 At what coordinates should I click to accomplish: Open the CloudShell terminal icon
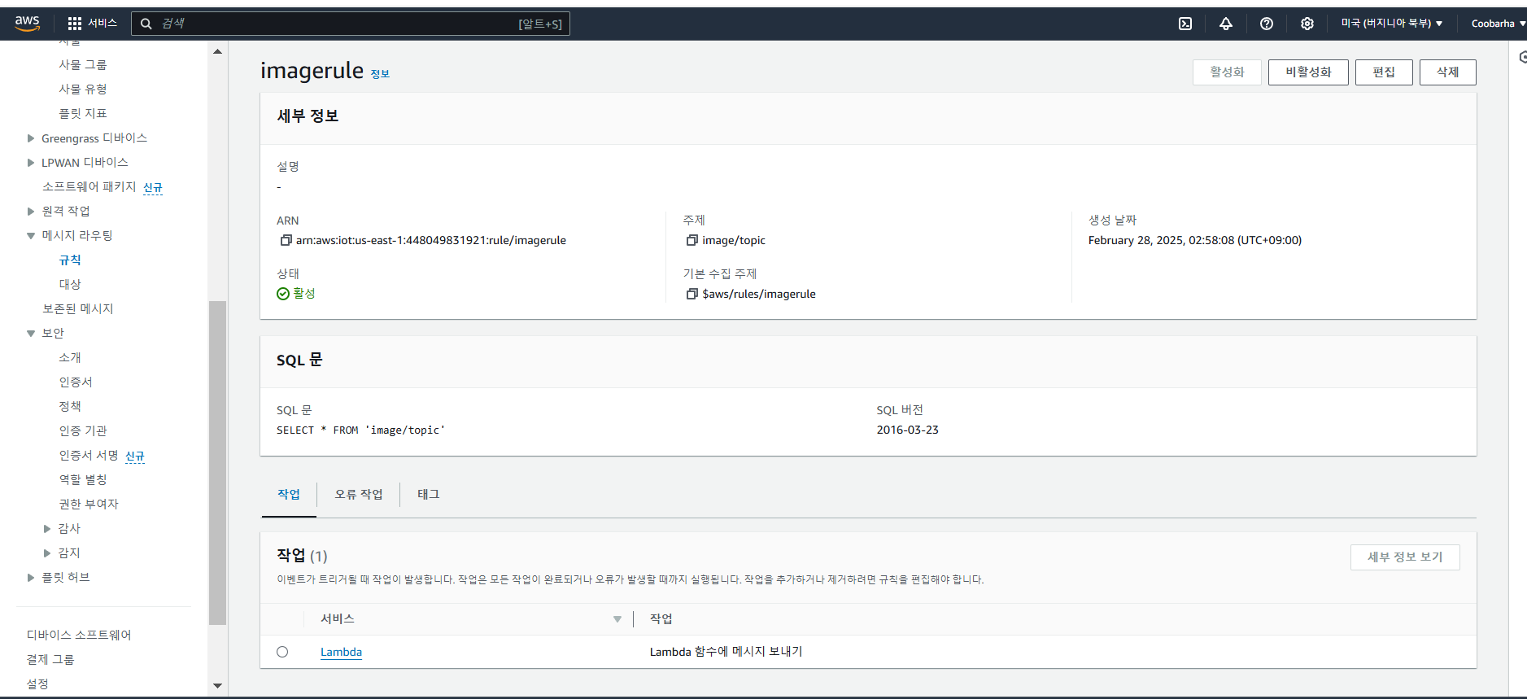tap(1185, 24)
